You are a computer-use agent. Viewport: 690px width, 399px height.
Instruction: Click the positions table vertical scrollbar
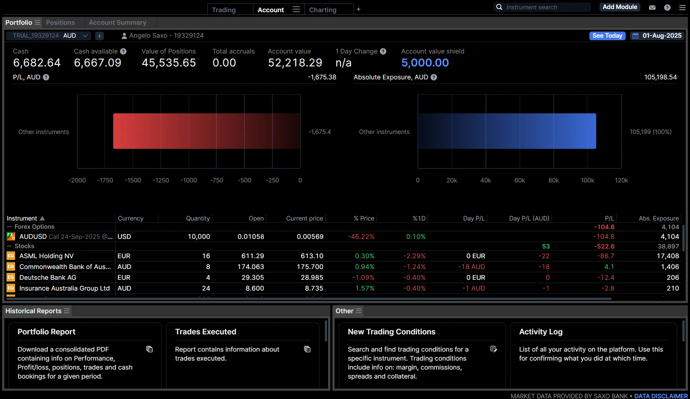pos(684,238)
